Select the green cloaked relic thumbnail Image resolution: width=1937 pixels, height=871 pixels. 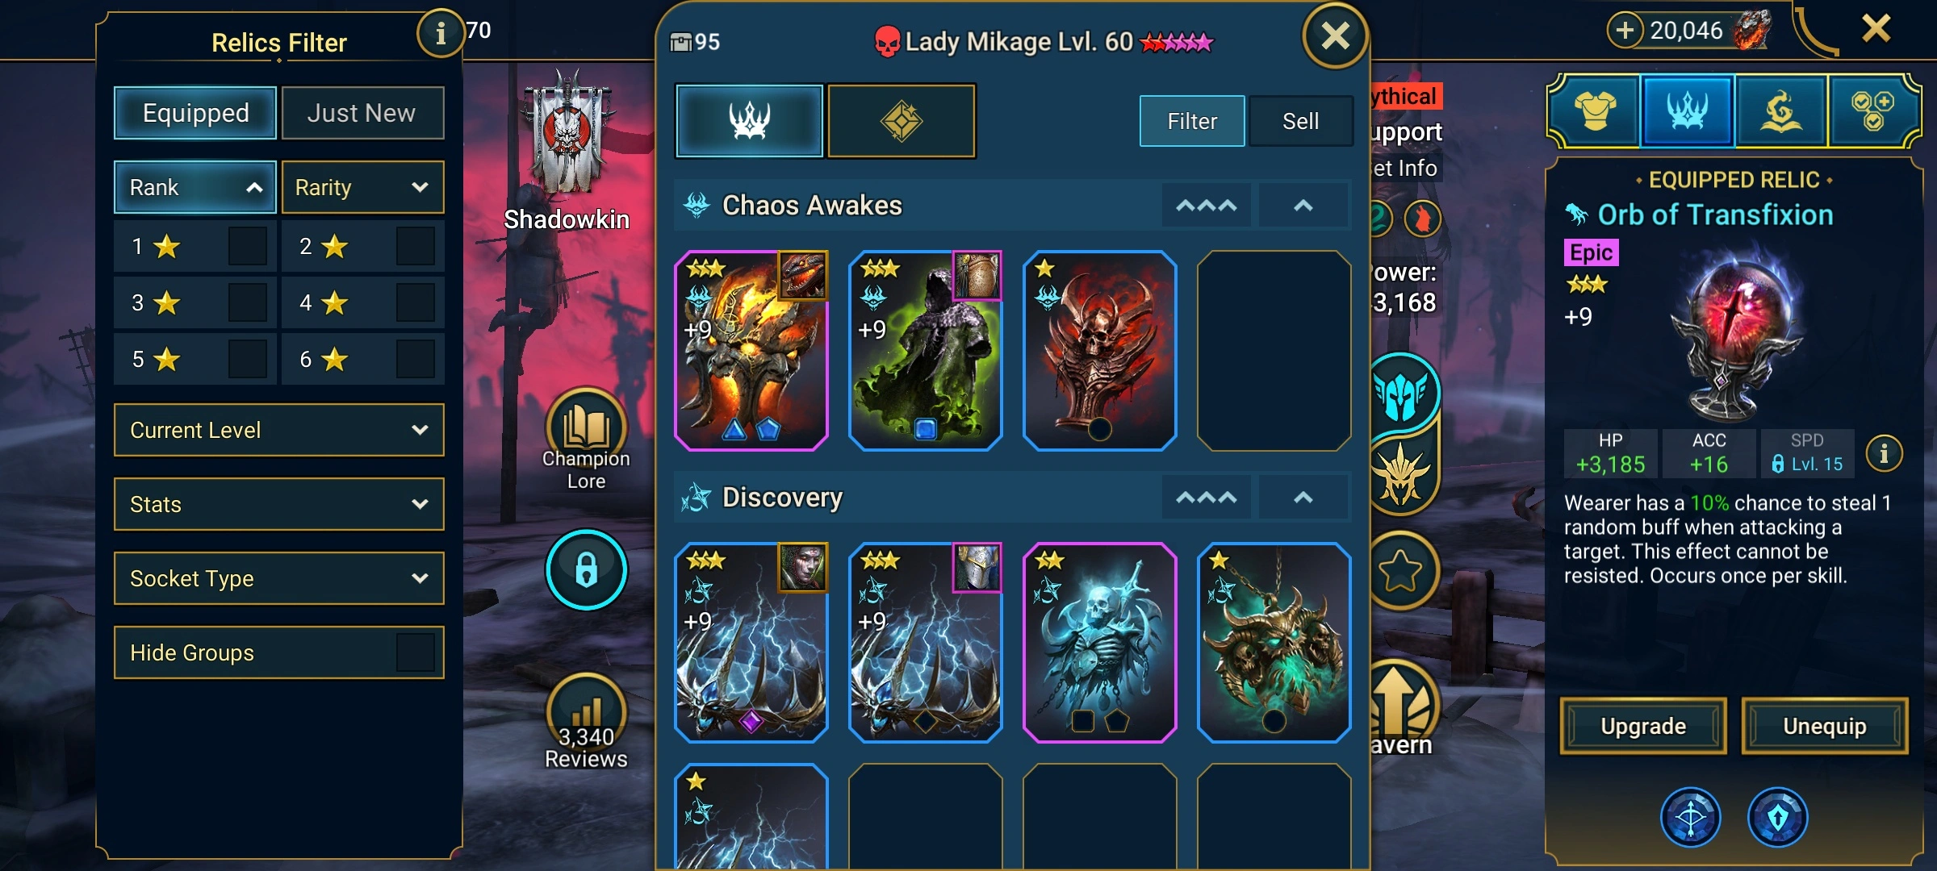pos(926,350)
